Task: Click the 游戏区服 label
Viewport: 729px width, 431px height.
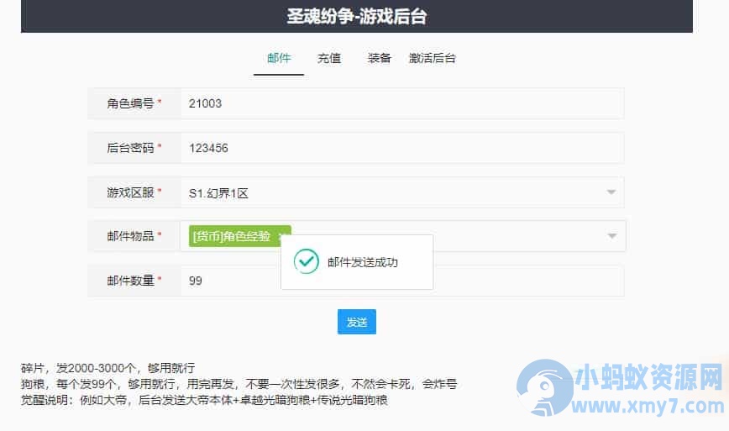Action: pyautogui.click(x=130, y=192)
